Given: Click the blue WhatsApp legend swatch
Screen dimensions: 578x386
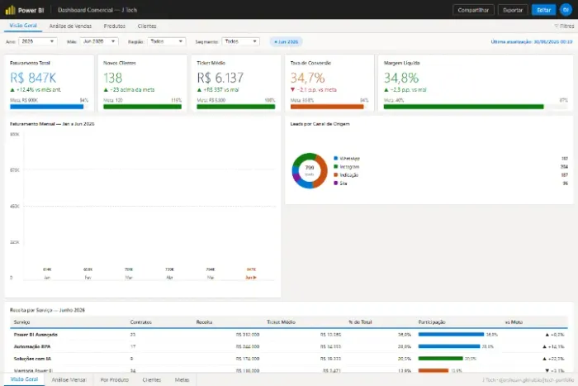Looking at the screenshot, I should coord(336,159).
